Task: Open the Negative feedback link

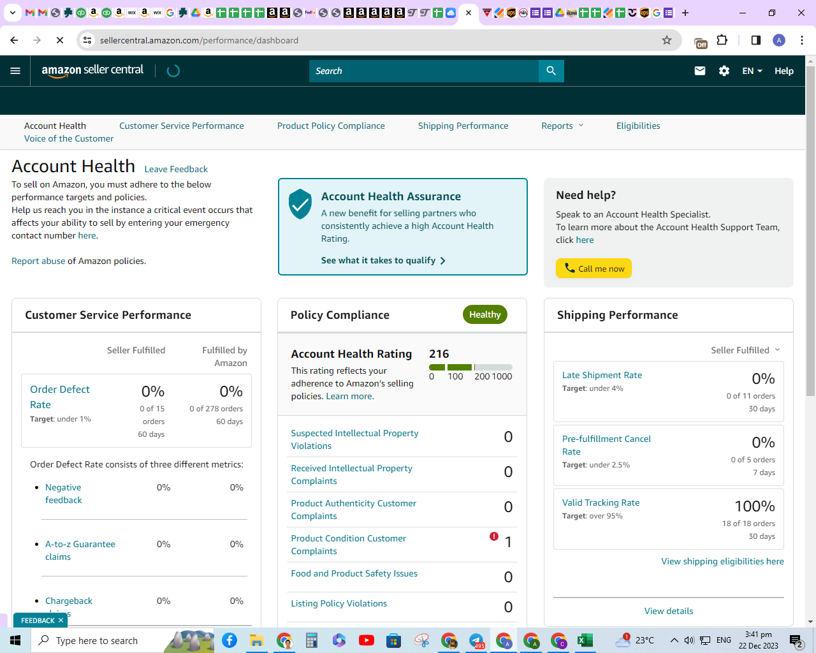Action: (64, 494)
